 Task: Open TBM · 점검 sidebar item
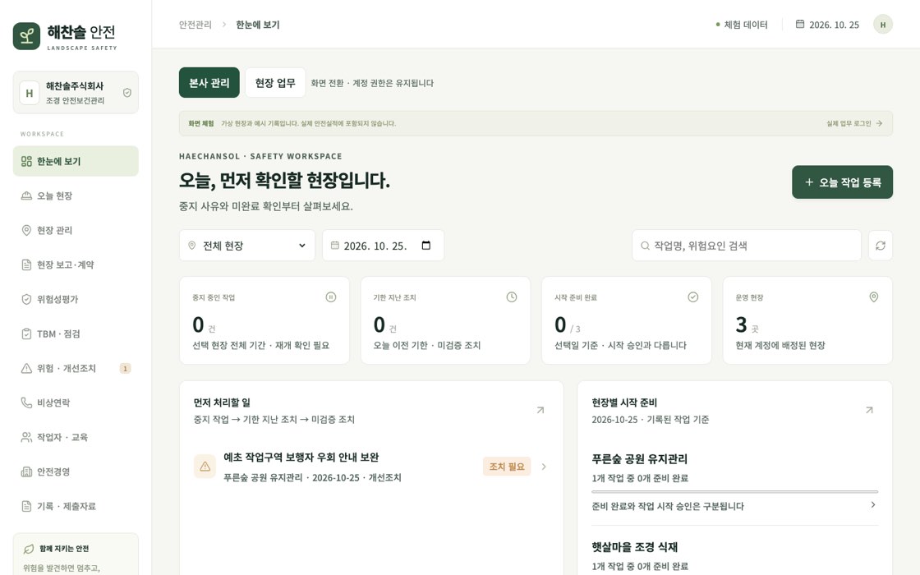76,333
